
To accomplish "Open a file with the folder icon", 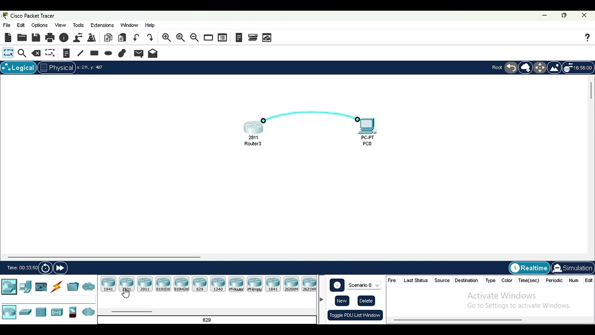I will pos(22,38).
